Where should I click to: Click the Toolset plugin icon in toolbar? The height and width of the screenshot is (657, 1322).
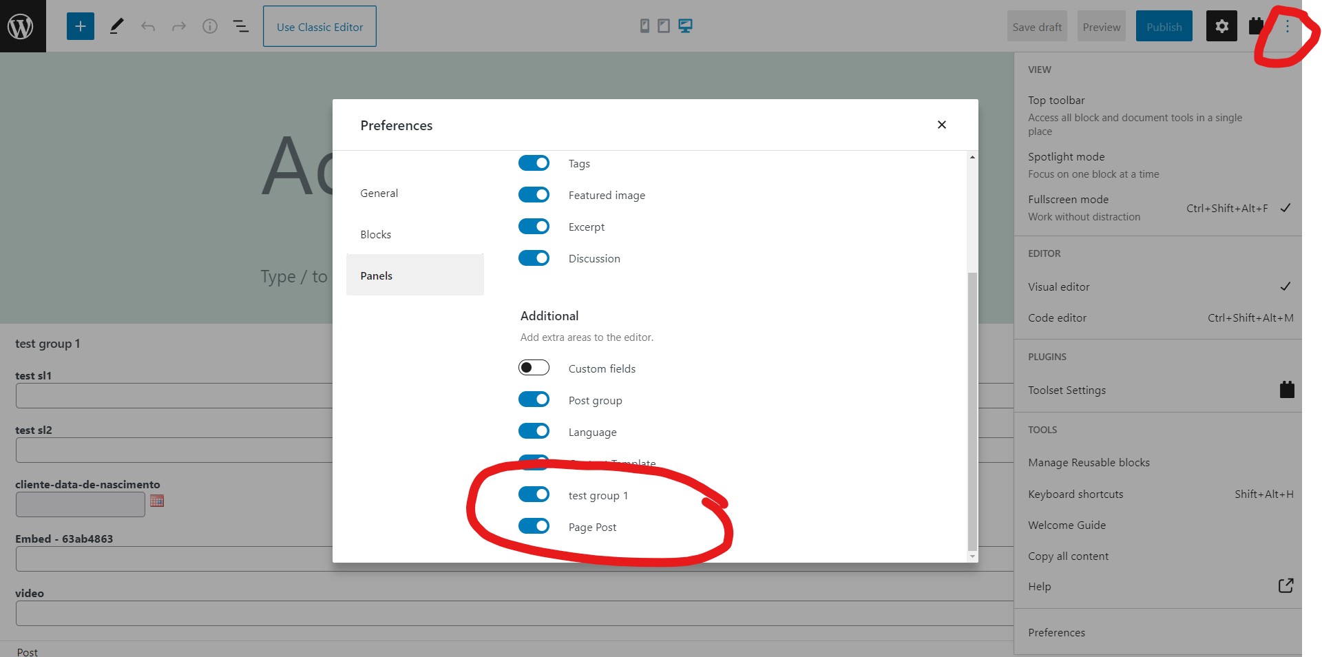[x=1257, y=26]
